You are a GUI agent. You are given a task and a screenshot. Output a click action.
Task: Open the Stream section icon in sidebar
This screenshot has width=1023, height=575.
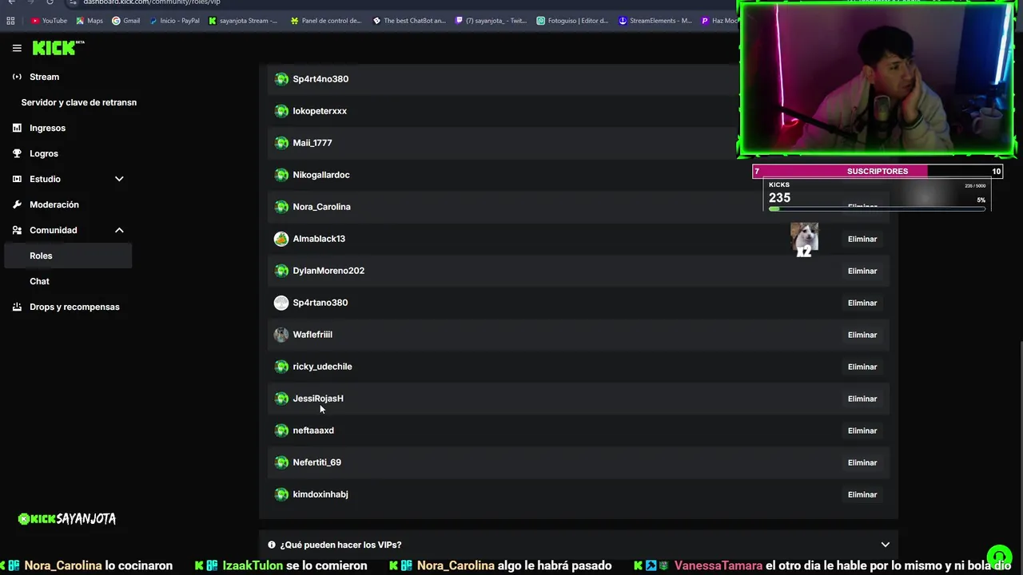(17, 77)
